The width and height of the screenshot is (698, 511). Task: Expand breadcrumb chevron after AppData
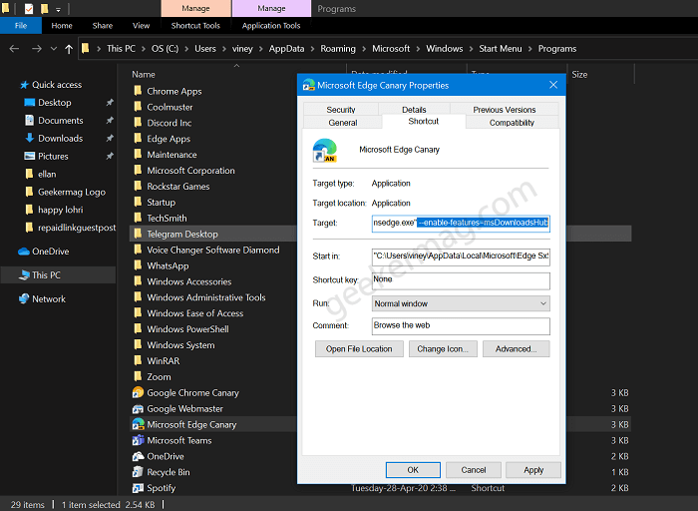tap(312, 49)
